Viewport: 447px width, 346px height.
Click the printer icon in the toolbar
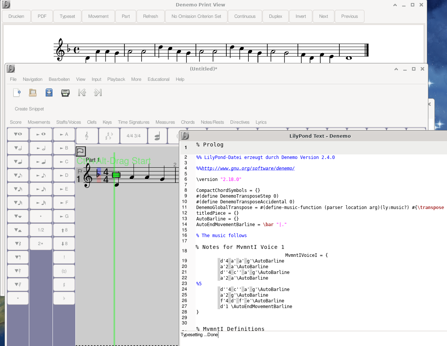click(x=65, y=93)
